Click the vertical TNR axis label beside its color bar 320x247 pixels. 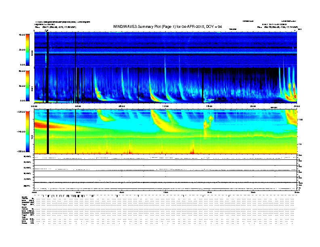tap(32, 138)
